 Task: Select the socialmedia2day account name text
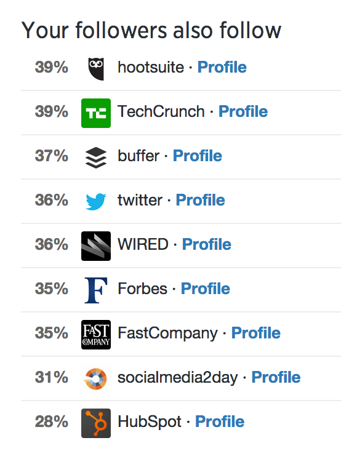(177, 378)
